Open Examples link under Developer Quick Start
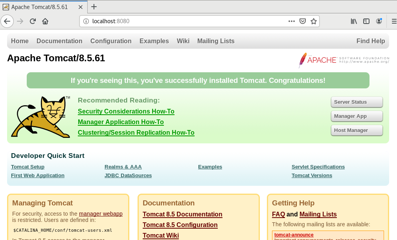The width and height of the screenshot is (397, 240). point(210,167)
